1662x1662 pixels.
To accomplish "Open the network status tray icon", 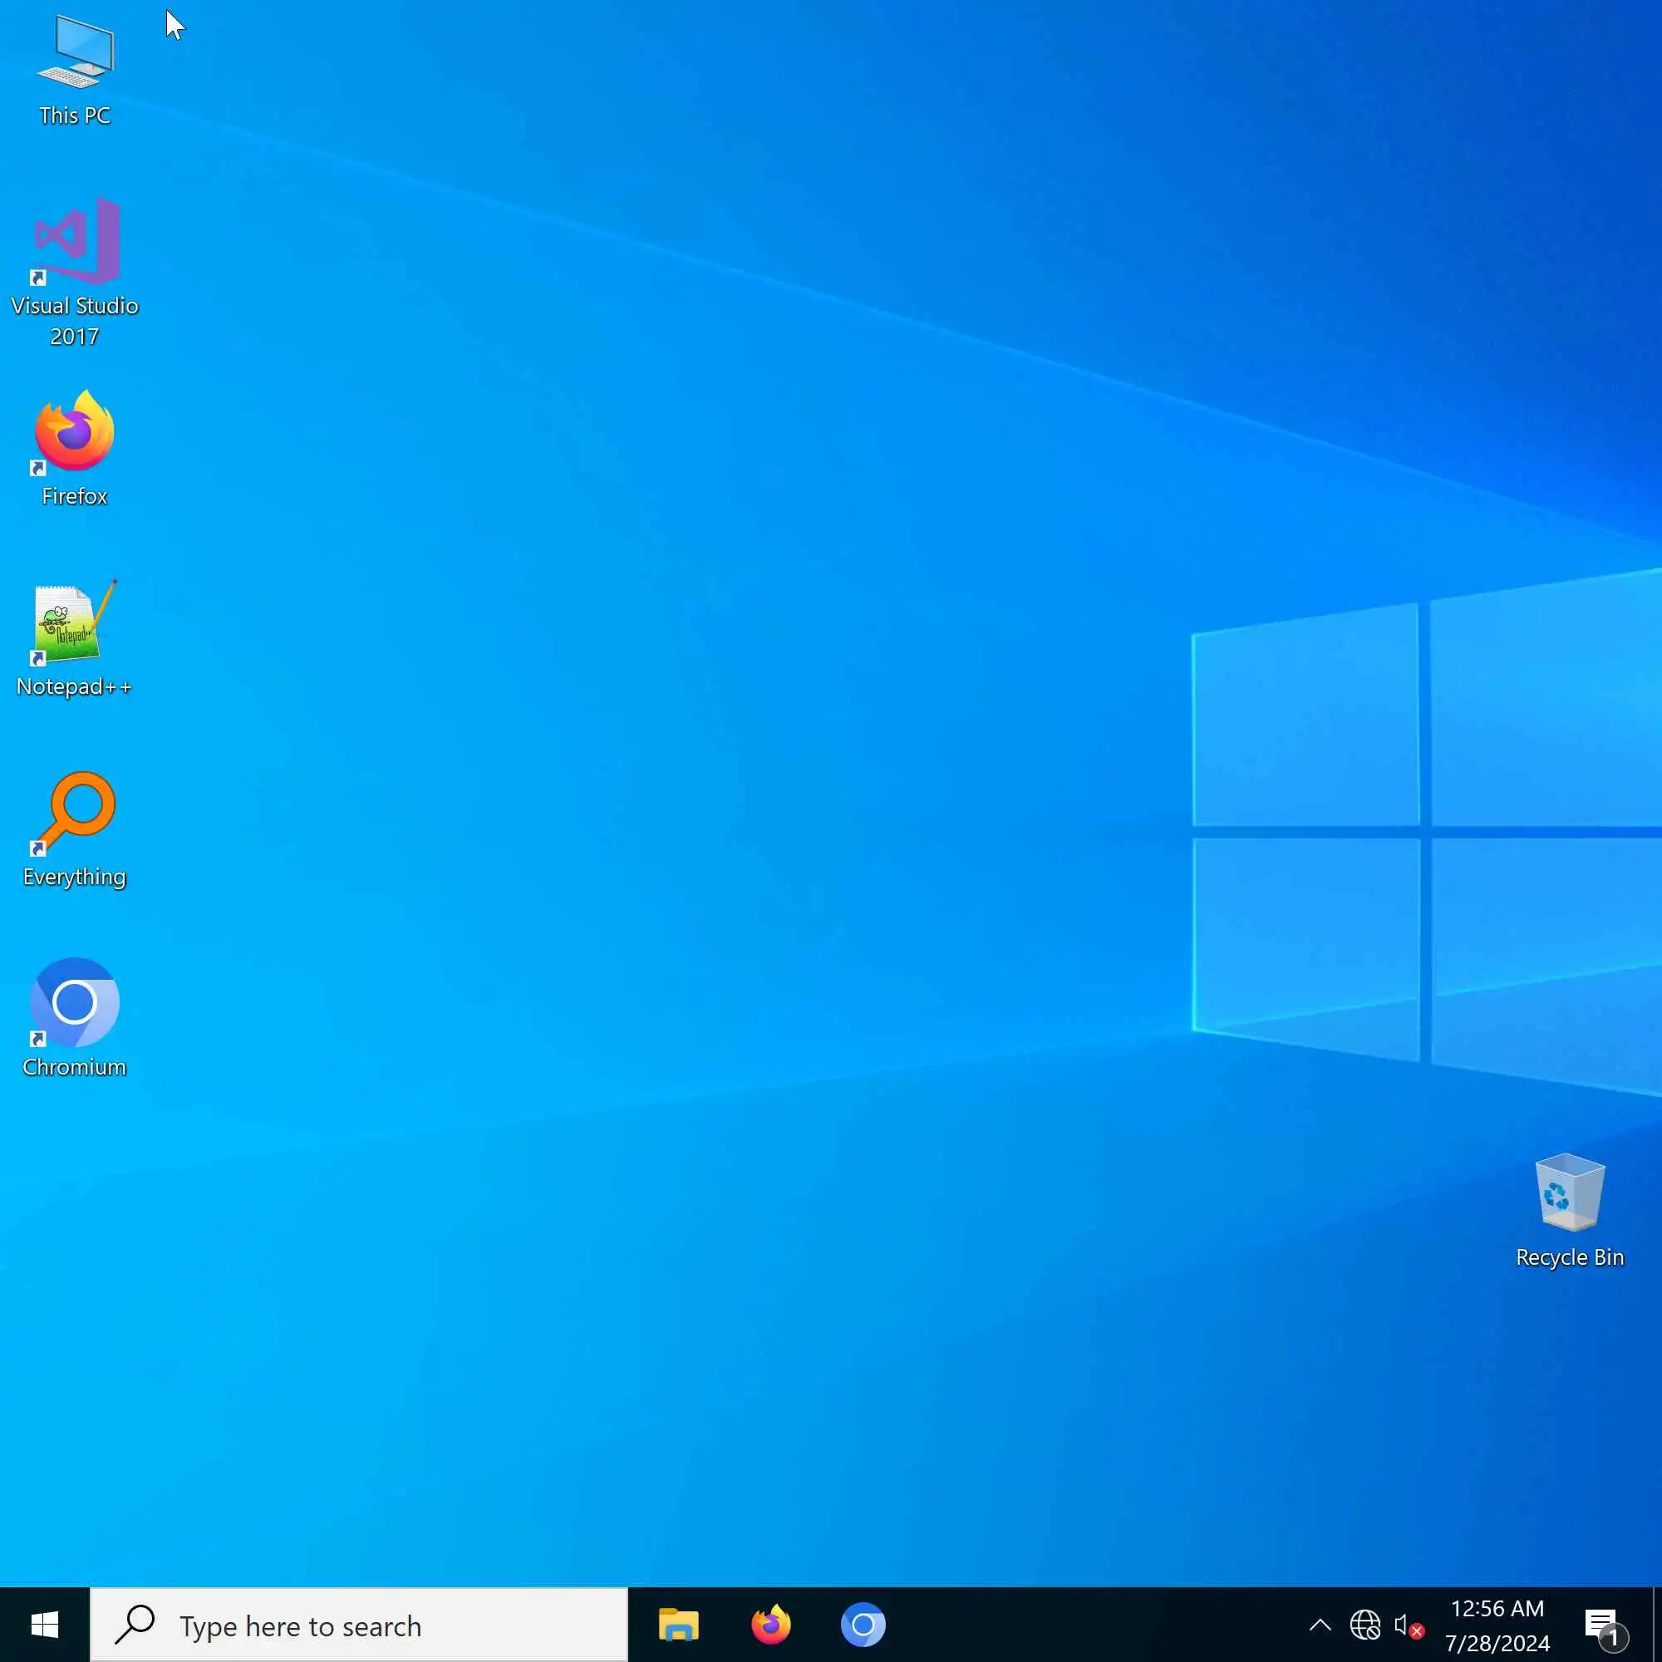I will pos(1365,1625).
